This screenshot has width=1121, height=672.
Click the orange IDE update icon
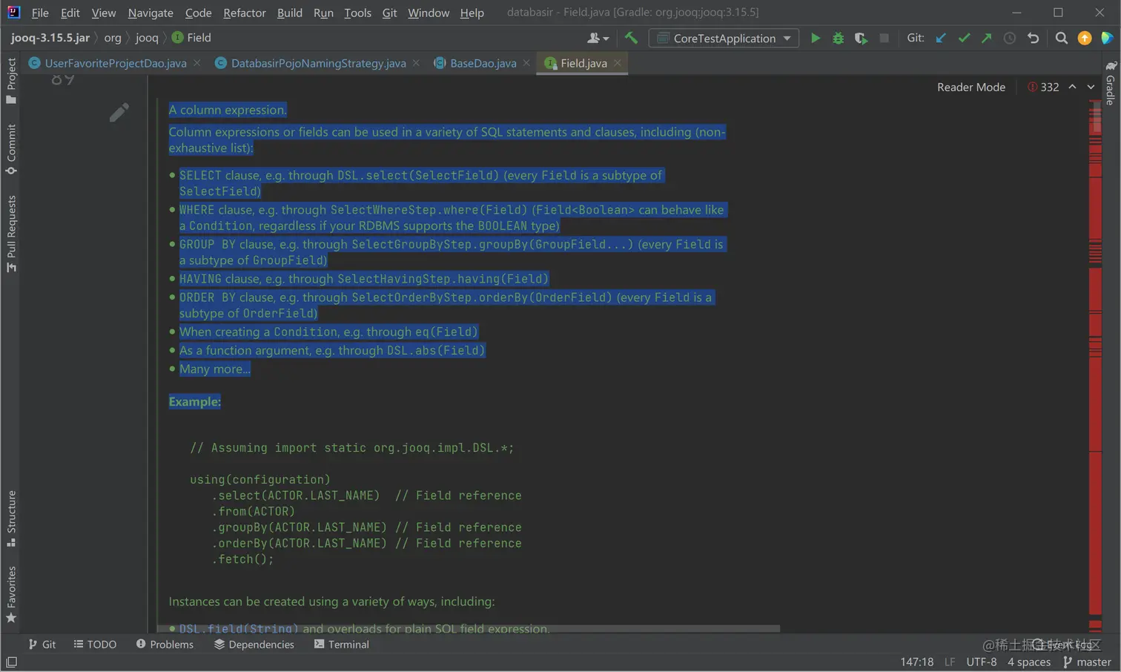pyautogui.click(x=1085, y=38)
